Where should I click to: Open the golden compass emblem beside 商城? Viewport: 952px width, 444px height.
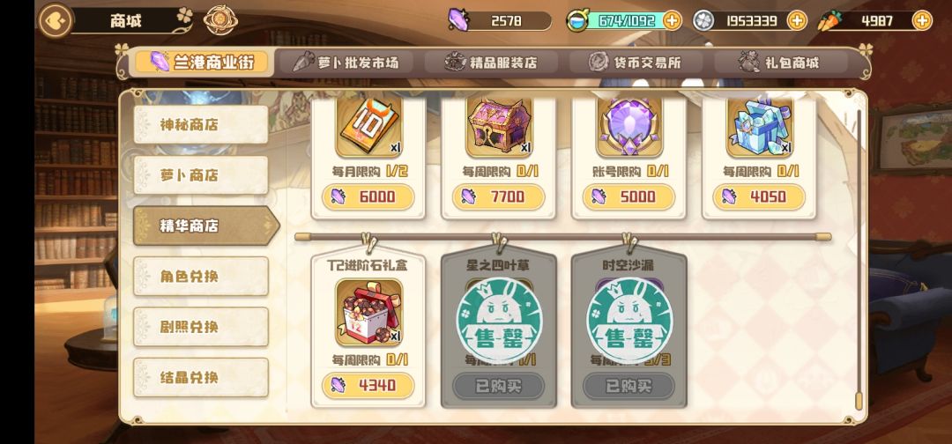pyautogui.click(x=220, y=20)
